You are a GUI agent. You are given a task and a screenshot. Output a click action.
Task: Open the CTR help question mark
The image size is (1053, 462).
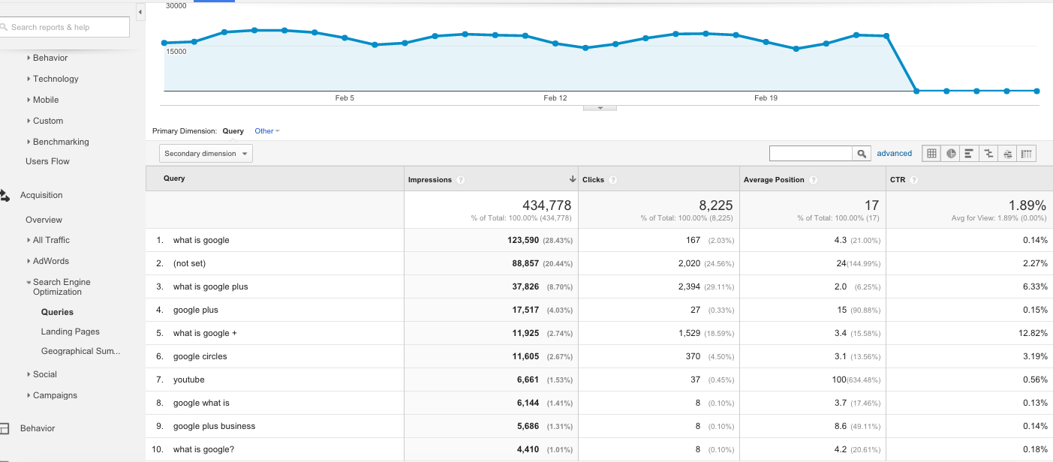914,180
